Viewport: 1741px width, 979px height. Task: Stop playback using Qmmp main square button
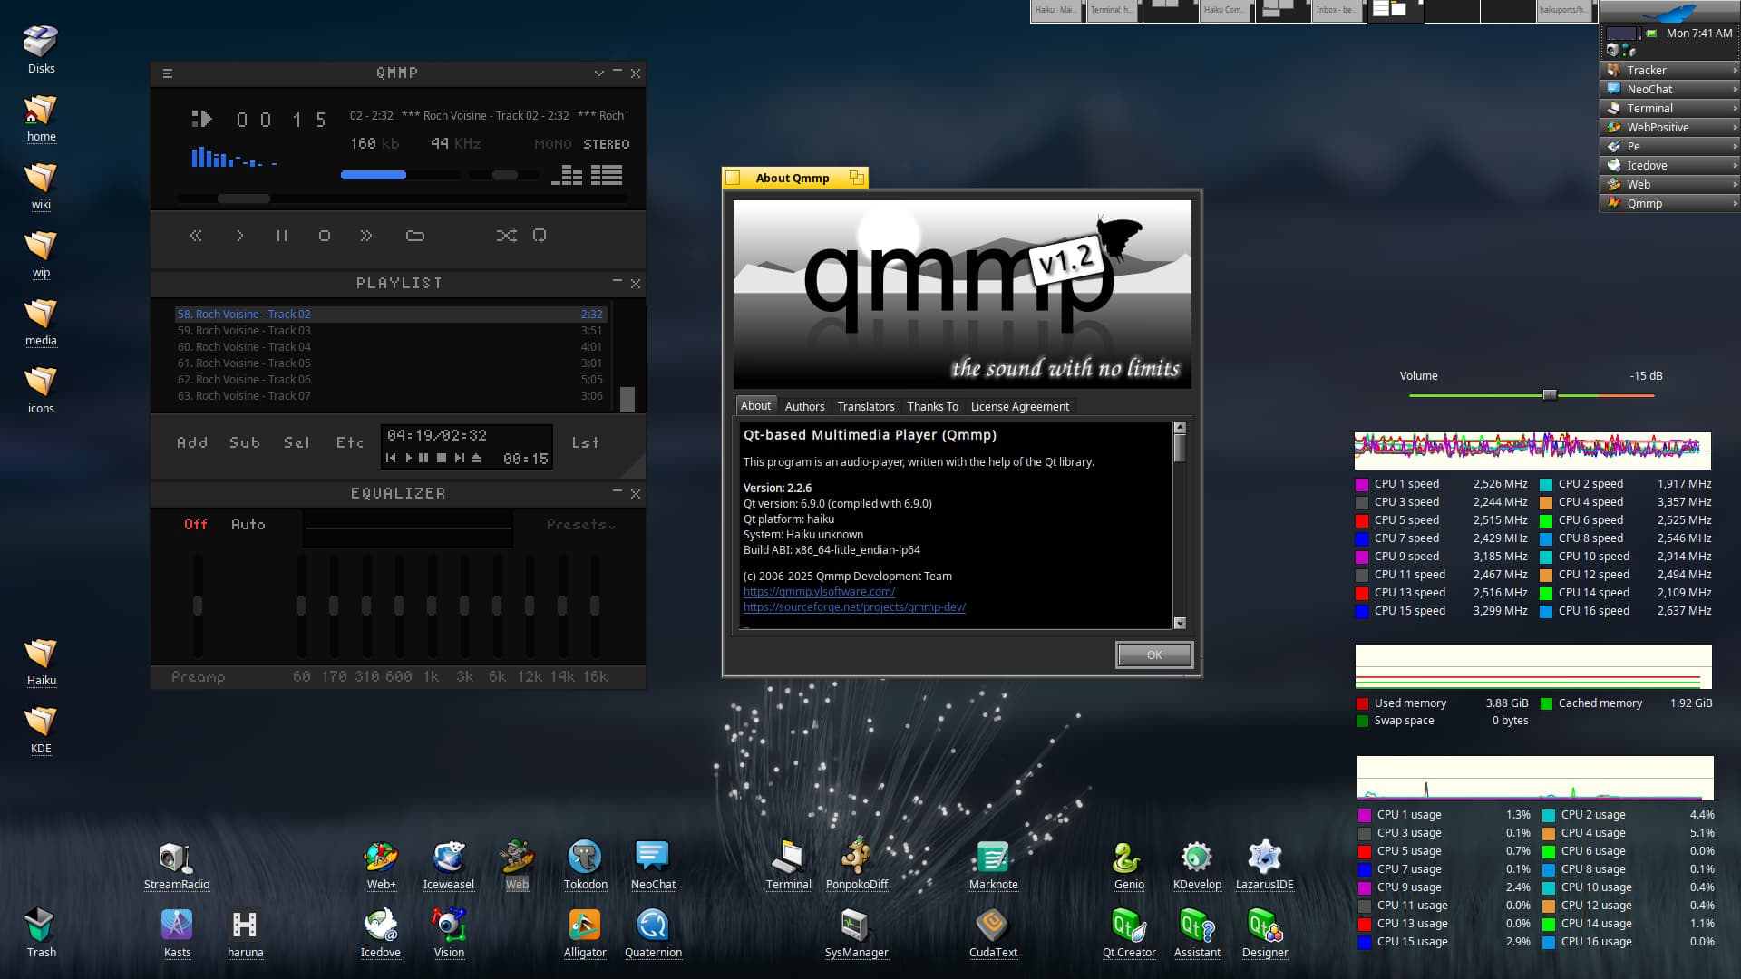point(325,236)
